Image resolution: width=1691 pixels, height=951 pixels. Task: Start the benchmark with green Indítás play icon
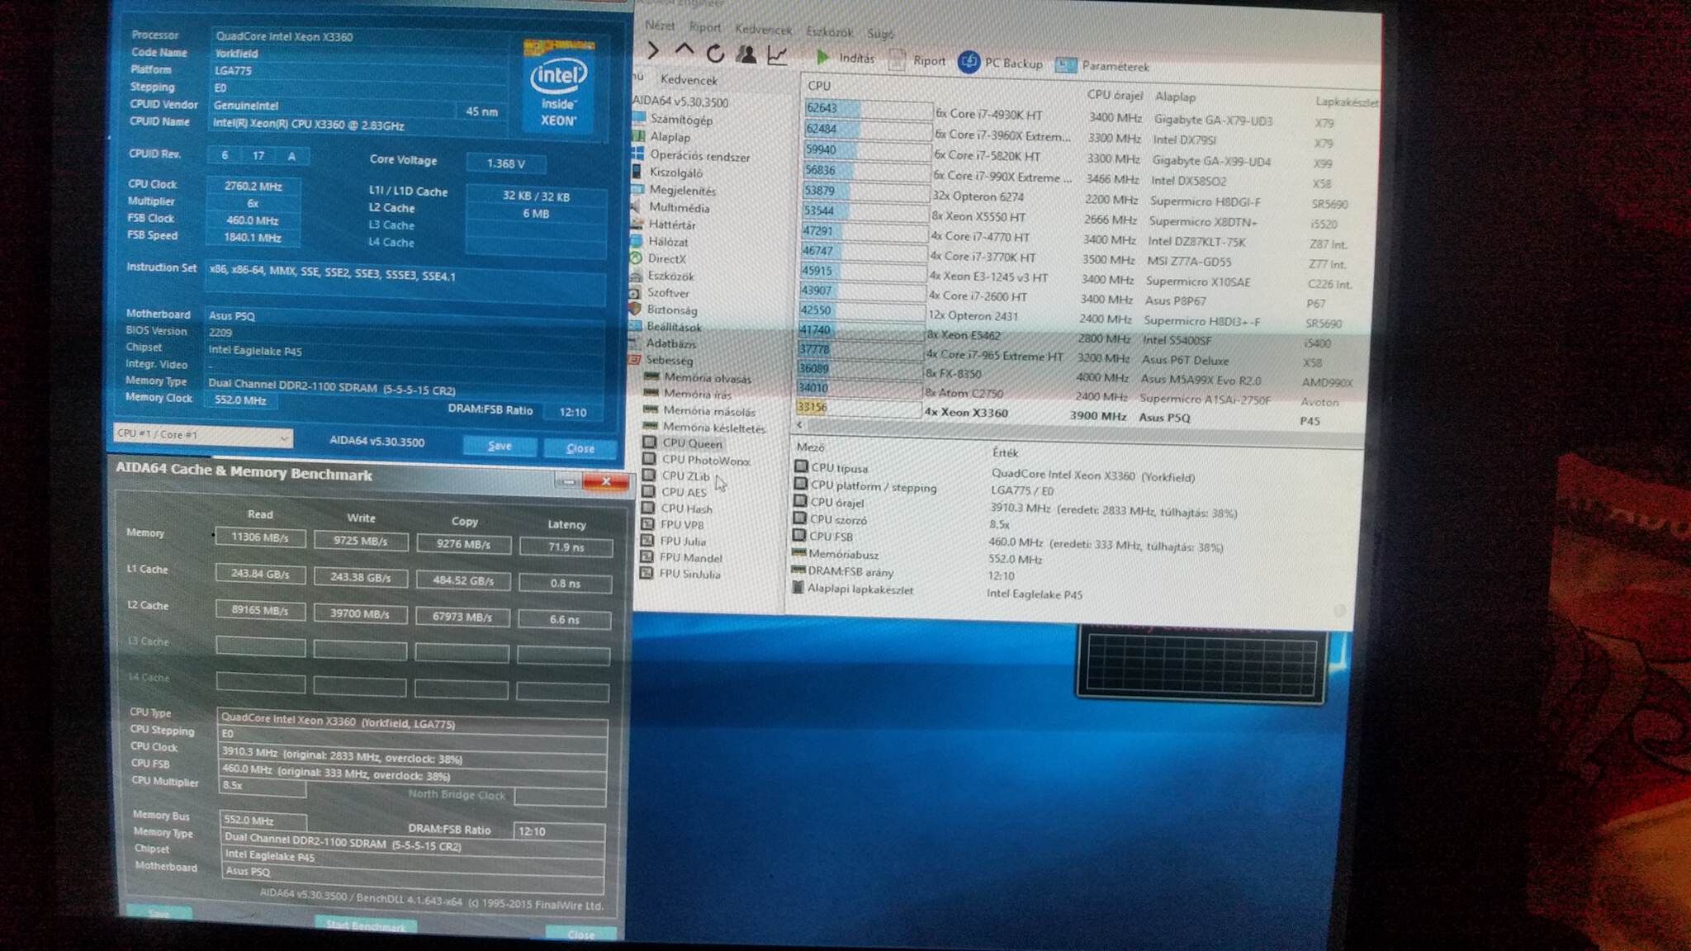point(822,57)
